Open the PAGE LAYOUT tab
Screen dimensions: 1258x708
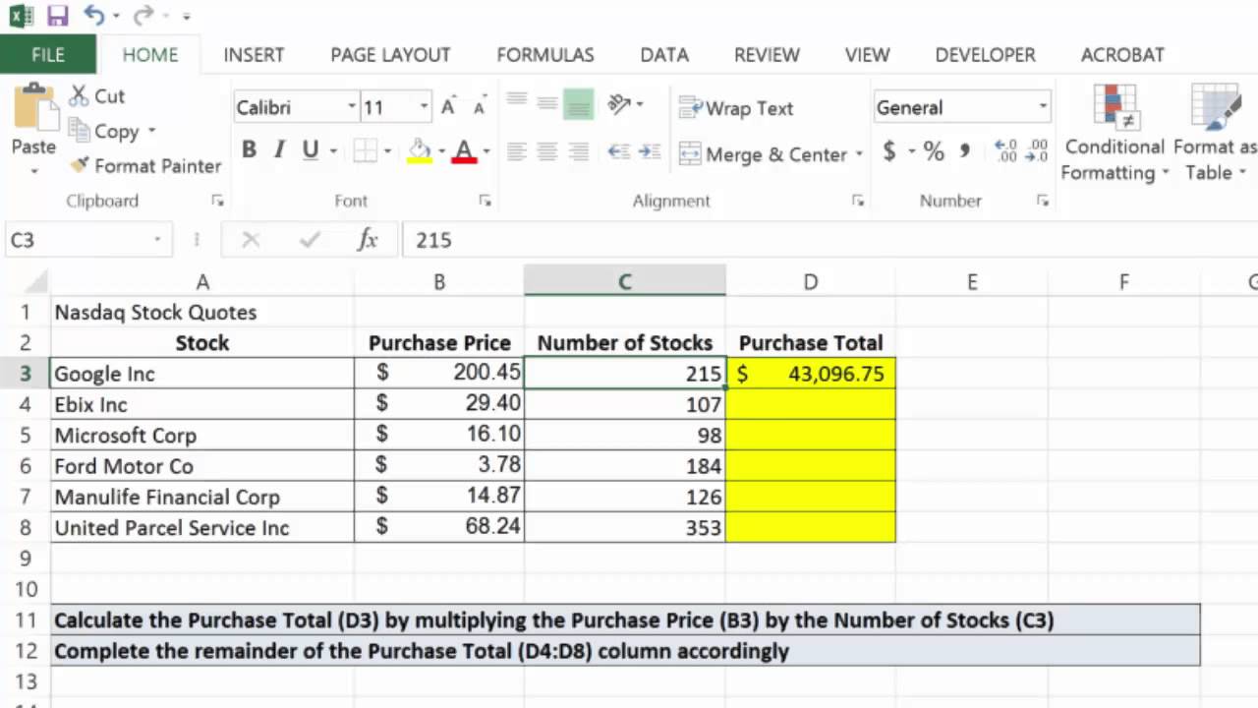tap(390, 55)
